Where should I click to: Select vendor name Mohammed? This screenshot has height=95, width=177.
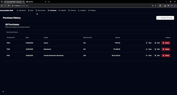tap(47, 49)
